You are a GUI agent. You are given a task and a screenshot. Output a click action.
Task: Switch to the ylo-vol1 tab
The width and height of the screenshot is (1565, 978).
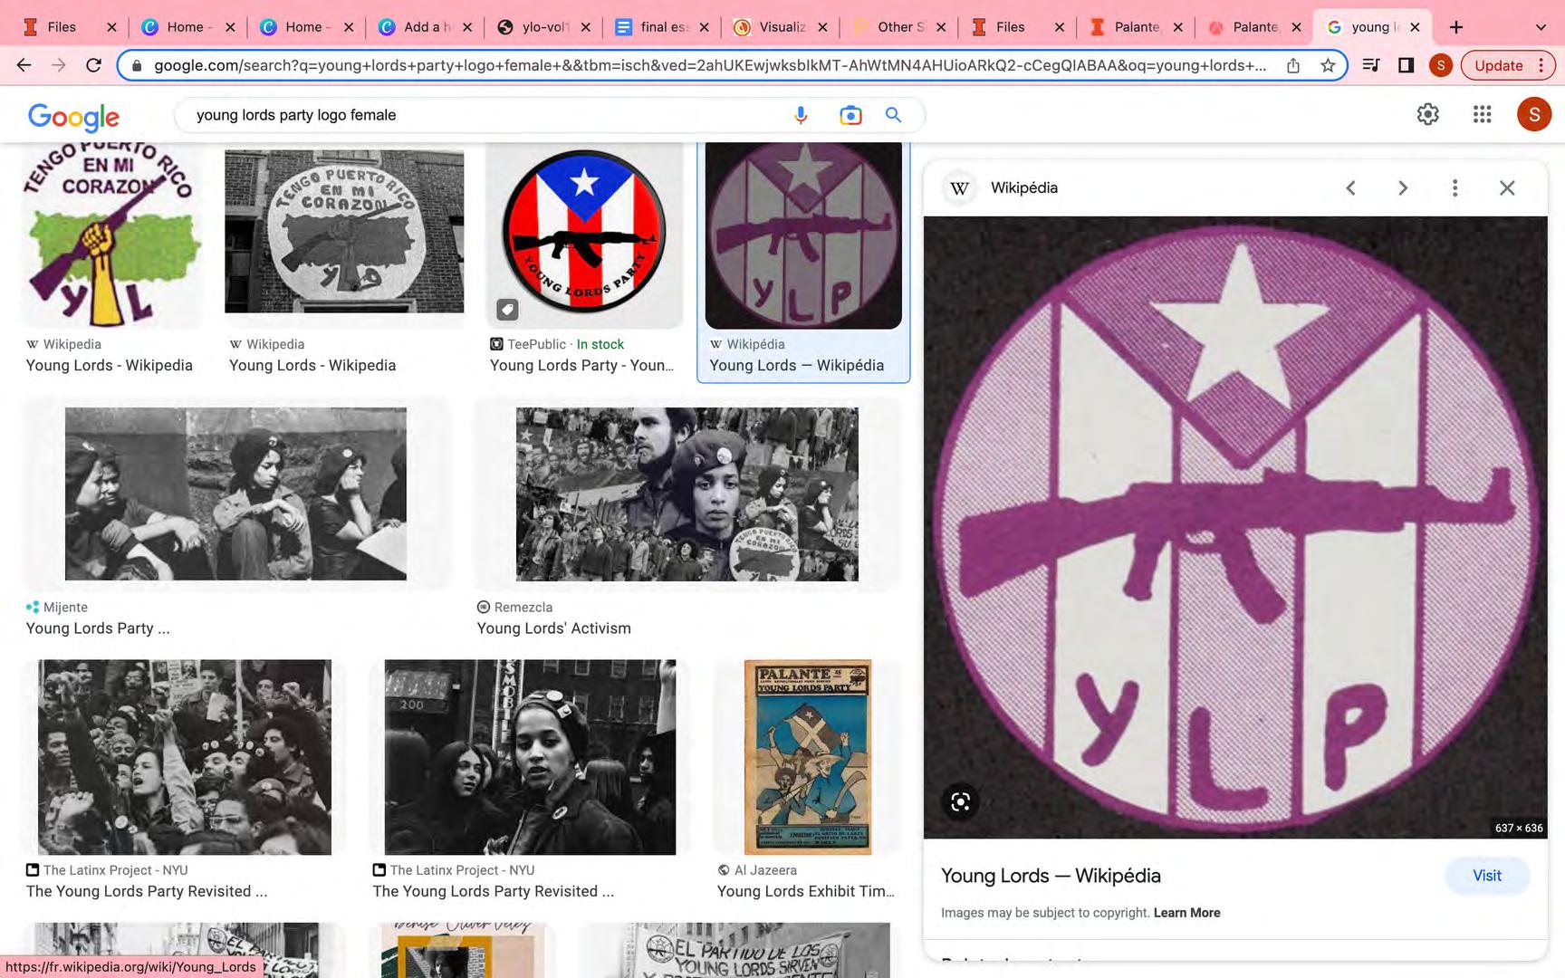pos(544,27)
